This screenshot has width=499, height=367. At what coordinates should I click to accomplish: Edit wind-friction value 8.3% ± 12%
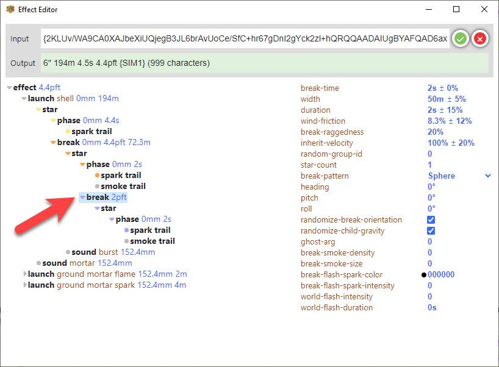click(x=450, y=121)
